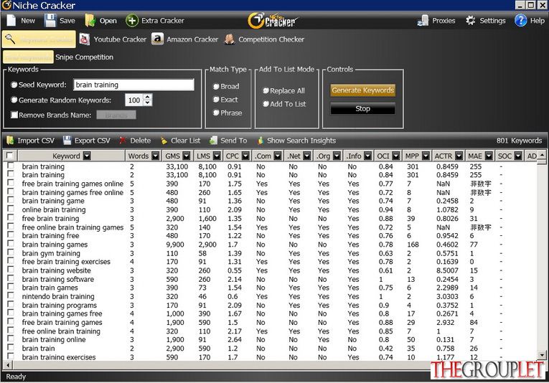The image size is (549, 383).
Task: Increase random keywords count with up arrow
Action: pyautogui.click(x=148, y=97)
